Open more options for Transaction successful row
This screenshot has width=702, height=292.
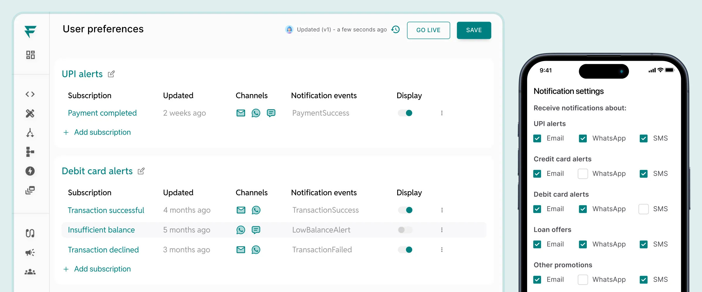click(x=442, y=210)
